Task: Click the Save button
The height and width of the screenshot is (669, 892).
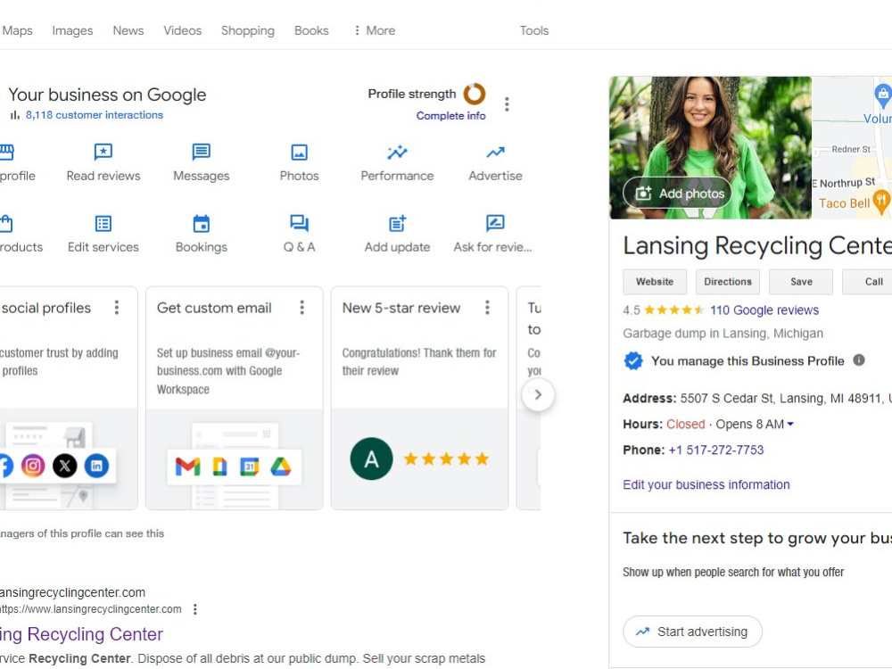Action: tap(801, 282)
